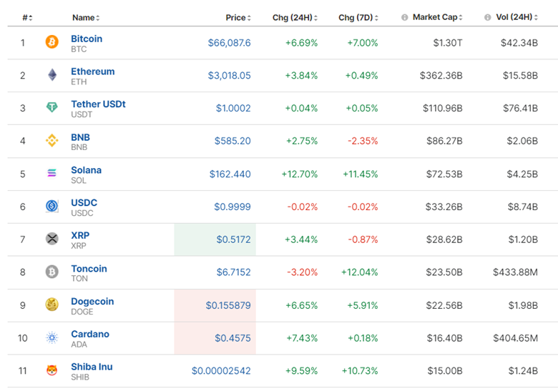
Task: Select Solana volume $4.25B
Action: click(x=522, y=174)
